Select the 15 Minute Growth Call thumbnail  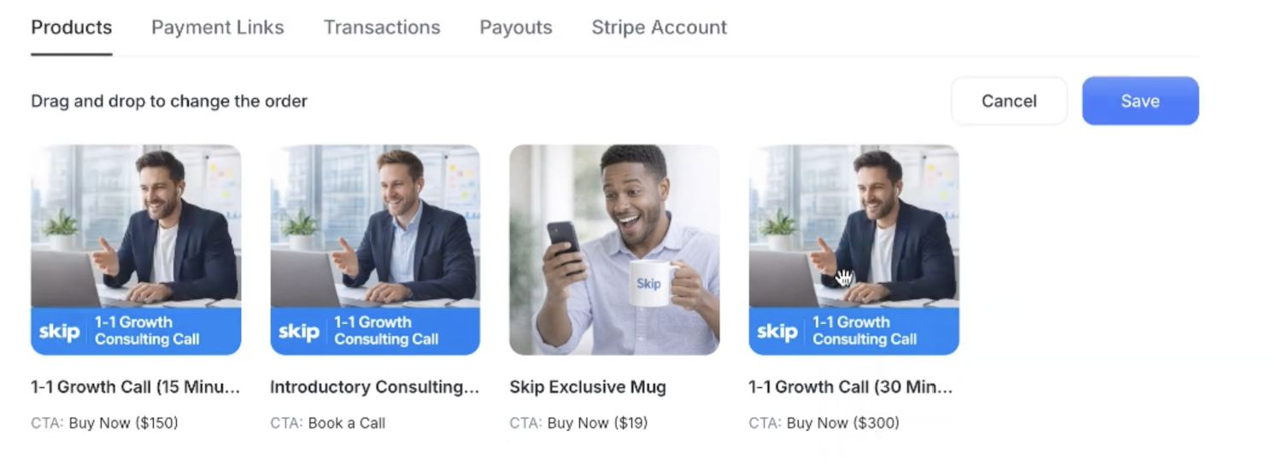[x=136, y=250]
